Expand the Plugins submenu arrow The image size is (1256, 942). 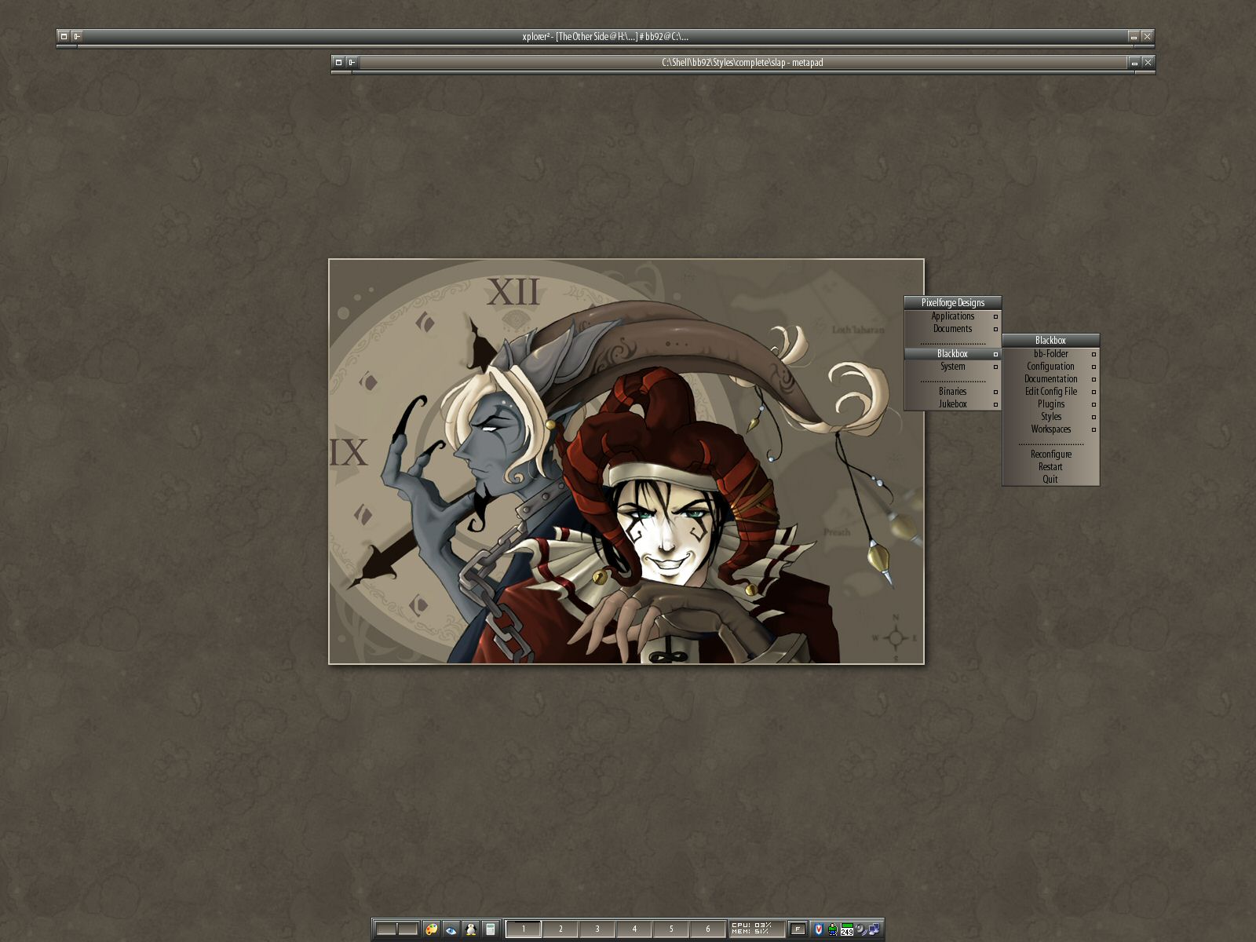[x=1094, y=404]
